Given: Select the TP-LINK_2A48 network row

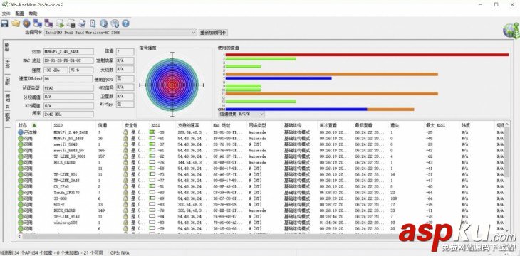Looking at the screenshot, I should (260, 180).
